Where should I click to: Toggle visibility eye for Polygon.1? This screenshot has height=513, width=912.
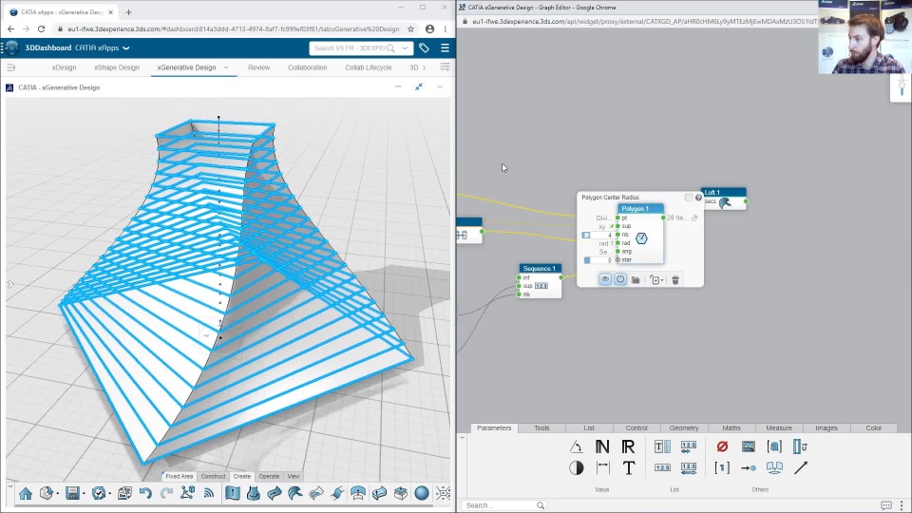(605, 279)
